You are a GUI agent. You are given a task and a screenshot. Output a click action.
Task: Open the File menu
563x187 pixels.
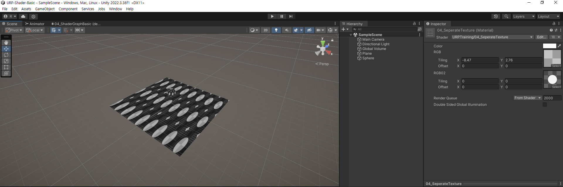[x=5, y=9]
